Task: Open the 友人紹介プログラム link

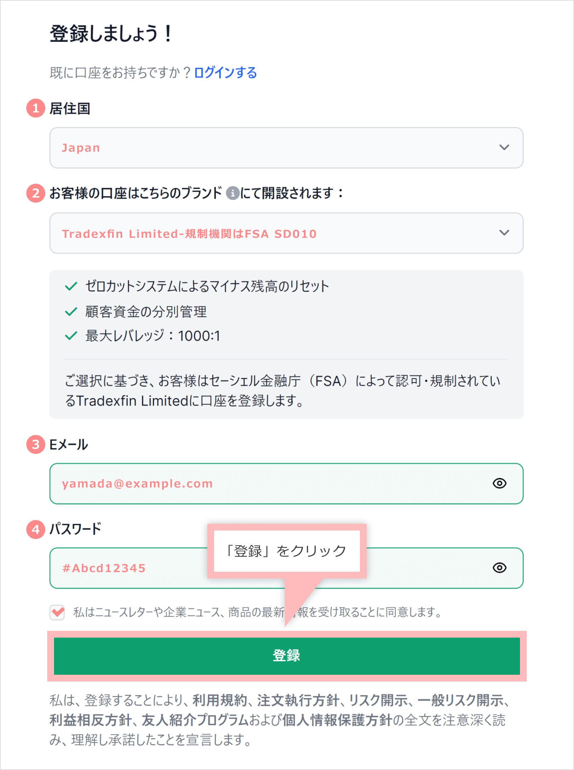Action: [195, 720]
